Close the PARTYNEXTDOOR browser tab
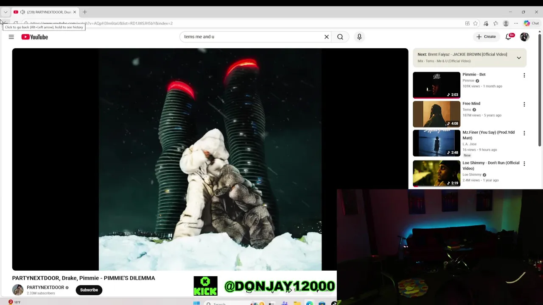The height and width of the screenshot is (305, 543). (x=75, y=12)
